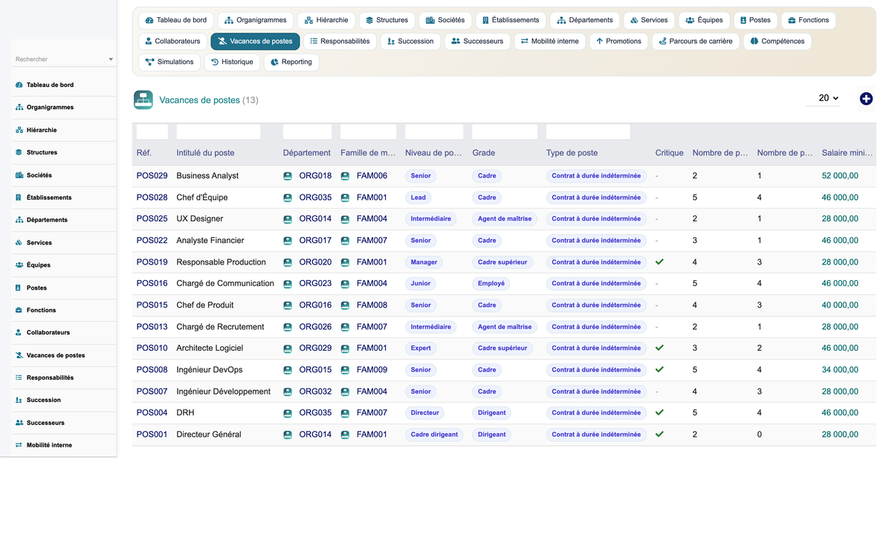
Task: Switch to the Organigrammes tab
Action: (x=256, y=20)
